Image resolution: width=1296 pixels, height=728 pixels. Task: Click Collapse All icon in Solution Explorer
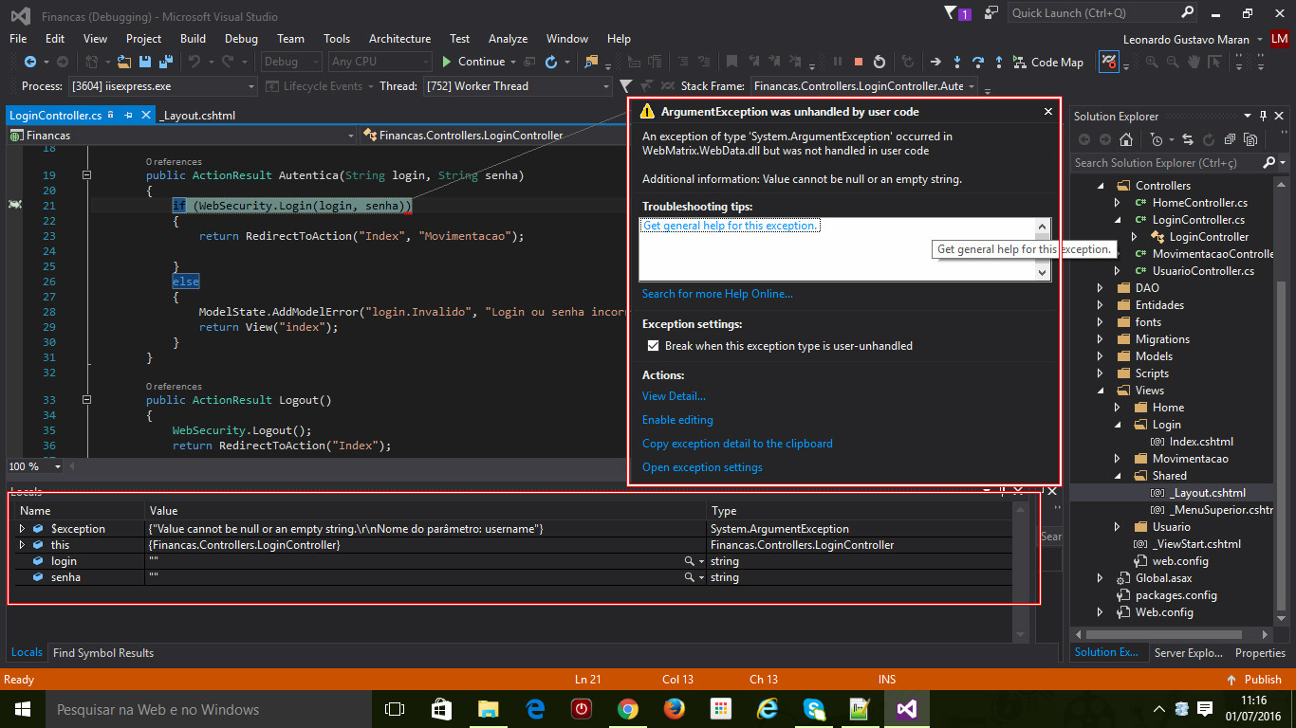(1230, 139)
